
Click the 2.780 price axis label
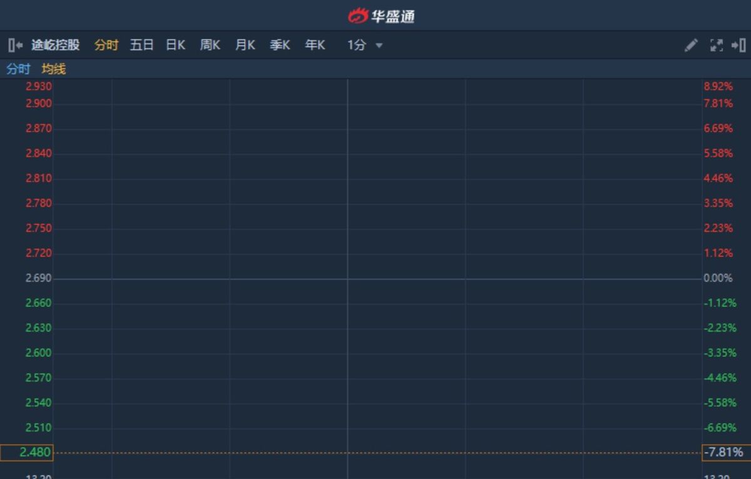(39, 203)
